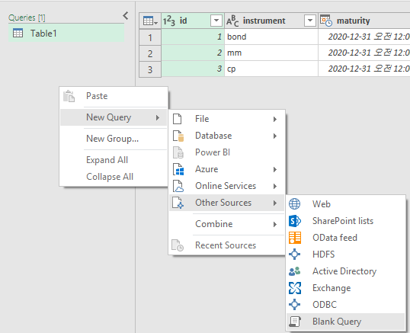Choose Collapse All in the context menu
This screenshot has height=333, width=410.
114,177
